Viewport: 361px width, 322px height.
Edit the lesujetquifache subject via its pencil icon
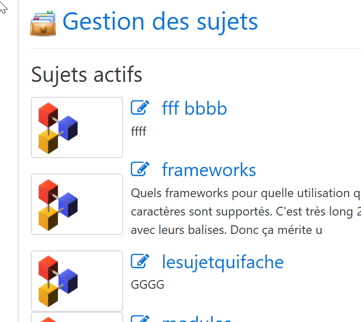click(140, 261)
